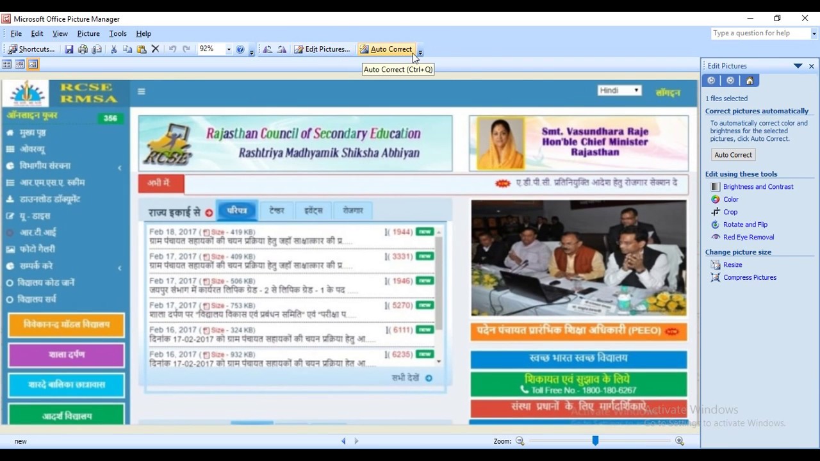
Task: Open the File menu
Action: (x=16, y=33)
